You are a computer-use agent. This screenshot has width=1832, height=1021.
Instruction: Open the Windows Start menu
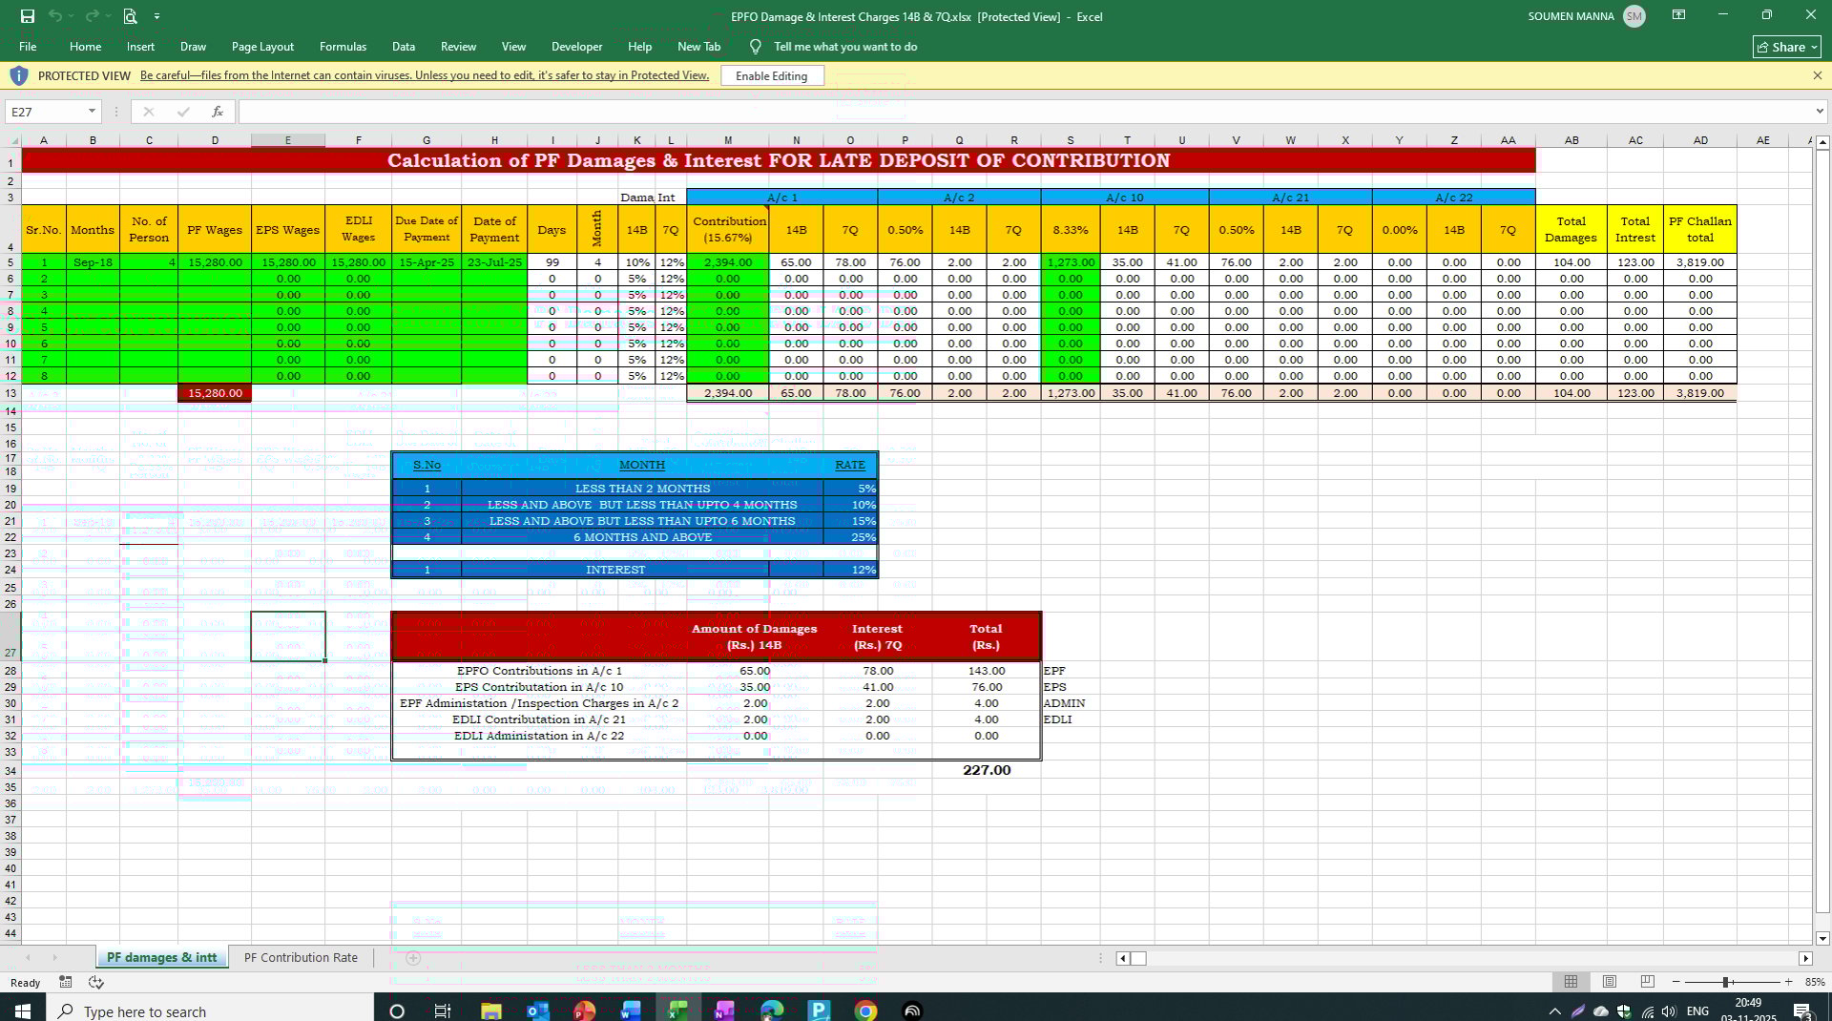point(22,1011)
